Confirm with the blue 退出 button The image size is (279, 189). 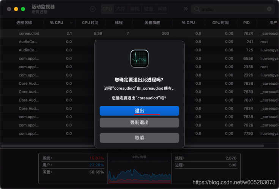pyautogui.click(x=139, y=111)
